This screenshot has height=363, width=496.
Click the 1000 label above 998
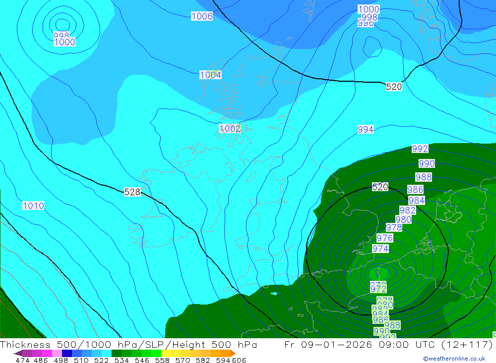[x=369, y=9]
